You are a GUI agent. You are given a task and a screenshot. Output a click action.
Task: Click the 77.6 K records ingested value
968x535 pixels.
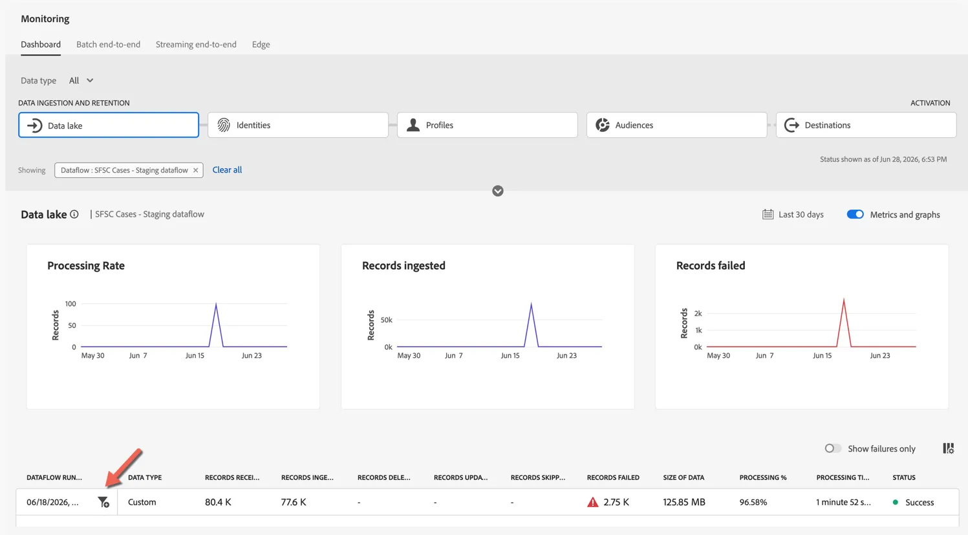pyautogui.click(x=294, y=502)
